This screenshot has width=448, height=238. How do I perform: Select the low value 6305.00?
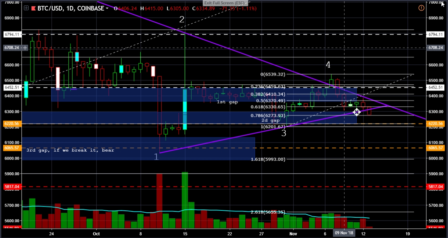[x=180, y=8]
